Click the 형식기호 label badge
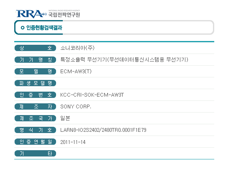Screen dimensions: 236x182 pos(35,130)
